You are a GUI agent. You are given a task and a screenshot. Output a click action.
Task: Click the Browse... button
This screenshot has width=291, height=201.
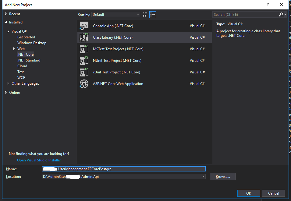coord(223,177)
